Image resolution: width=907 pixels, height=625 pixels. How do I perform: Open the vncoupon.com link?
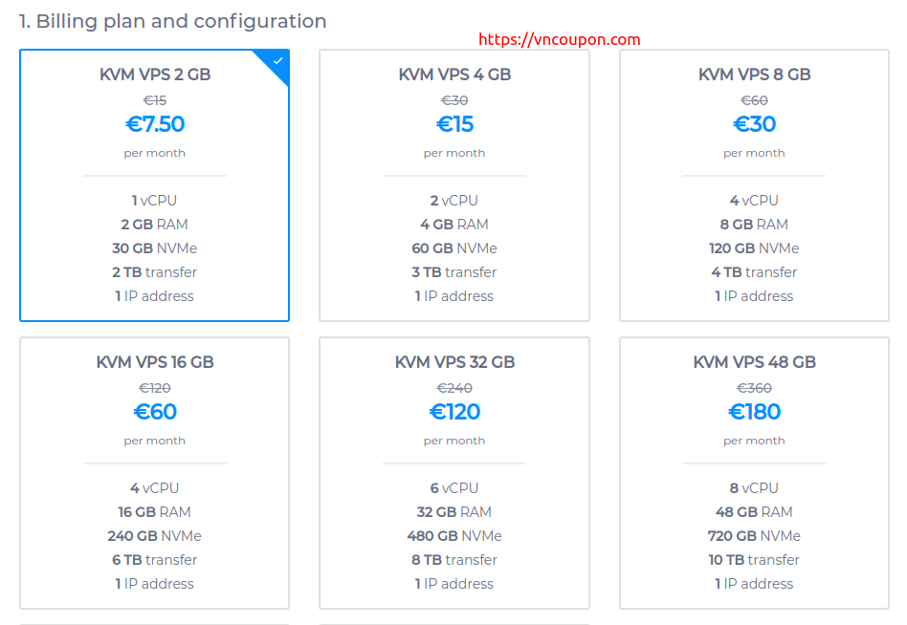click(560, 39)
